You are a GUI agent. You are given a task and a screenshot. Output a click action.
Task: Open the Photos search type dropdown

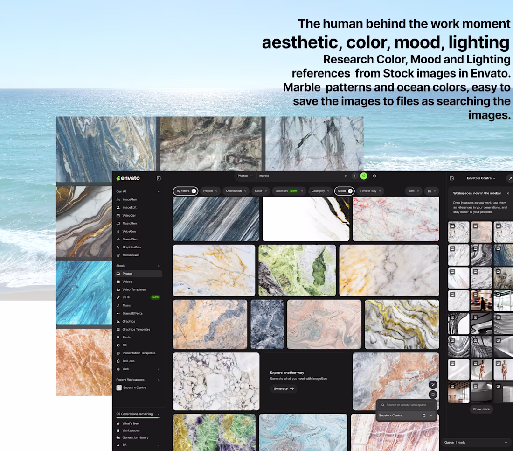click(x=245, y=176)
